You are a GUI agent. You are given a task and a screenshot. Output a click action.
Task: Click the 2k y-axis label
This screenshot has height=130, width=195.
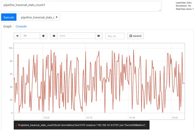(x=11, y=100)
